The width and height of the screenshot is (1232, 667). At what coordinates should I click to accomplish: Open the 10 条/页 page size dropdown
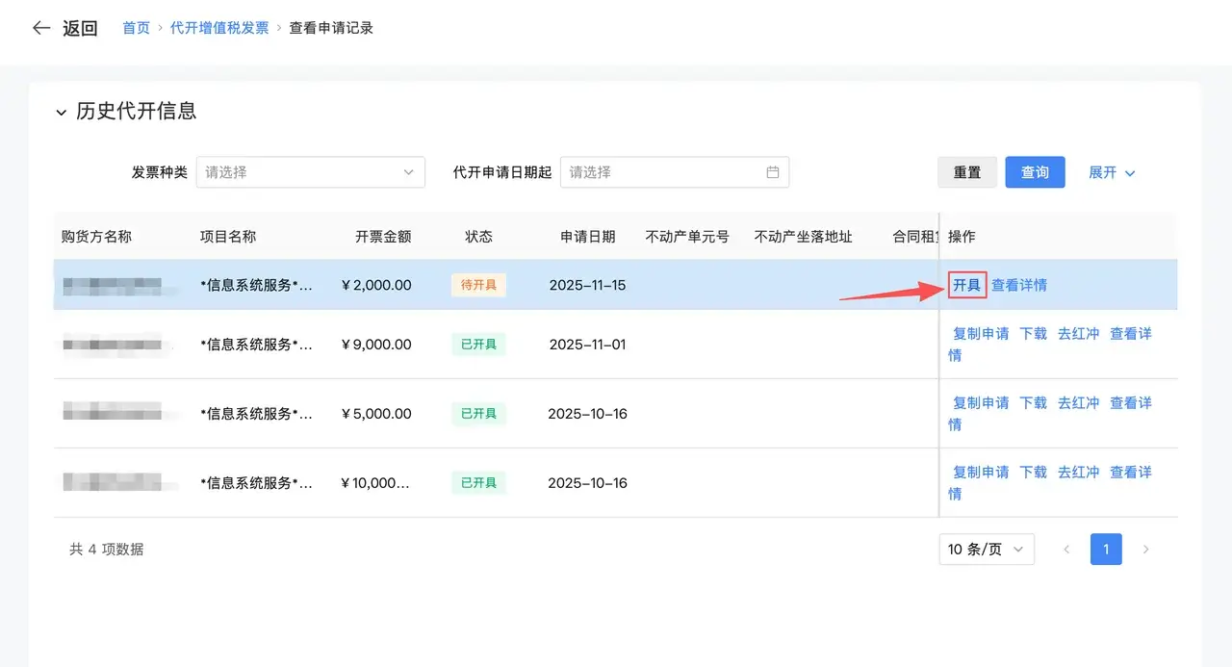click(x=987, y=550)
